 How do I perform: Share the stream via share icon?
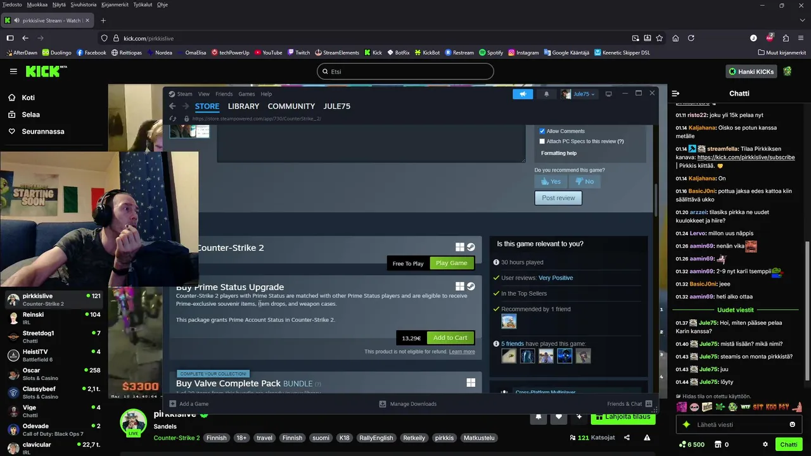pos(627,438)
